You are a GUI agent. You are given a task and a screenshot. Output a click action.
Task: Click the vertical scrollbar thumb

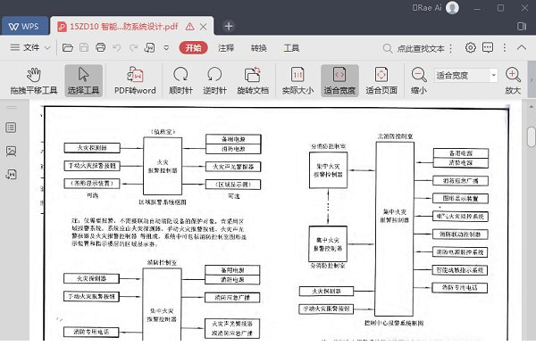(532, 137)
